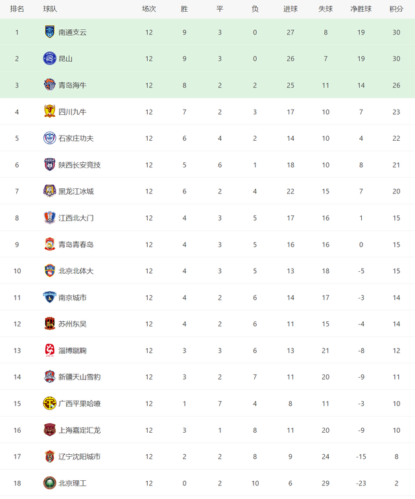Select the 四川九牛 bull logo
415x499 pixels.
(50, 112)
